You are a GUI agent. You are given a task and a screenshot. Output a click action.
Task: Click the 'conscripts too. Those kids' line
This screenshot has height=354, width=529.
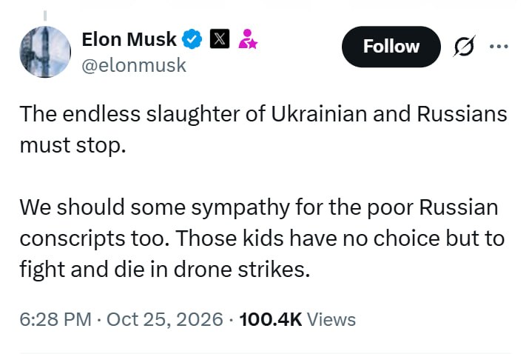[x=262, y=238]
